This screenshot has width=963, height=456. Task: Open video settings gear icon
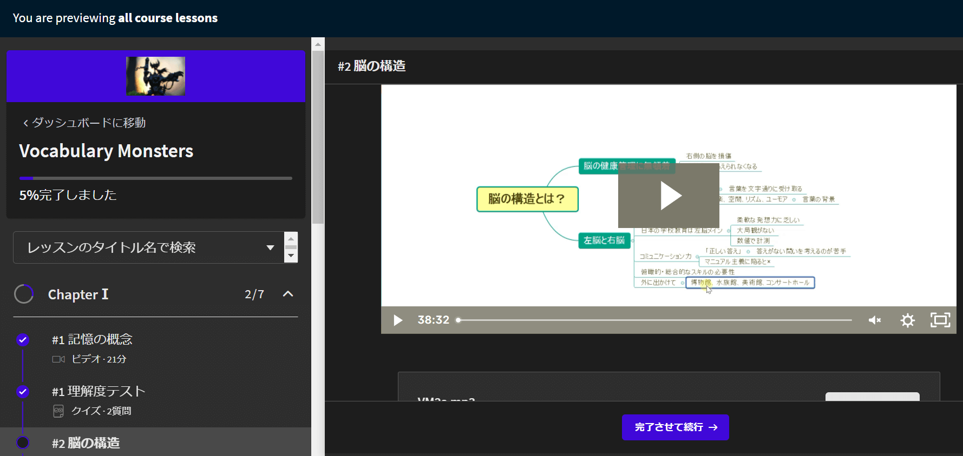click(907, 320)
